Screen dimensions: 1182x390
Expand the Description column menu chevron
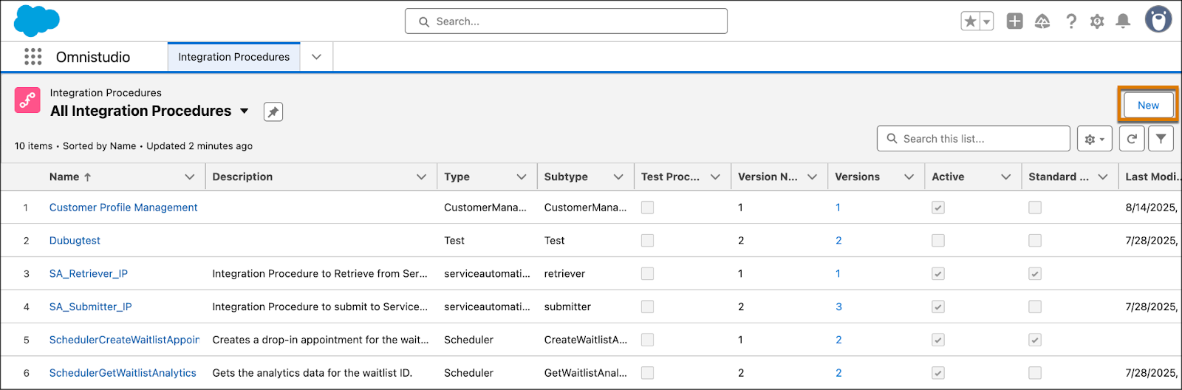pyautogui.click(x=421, y=177)
